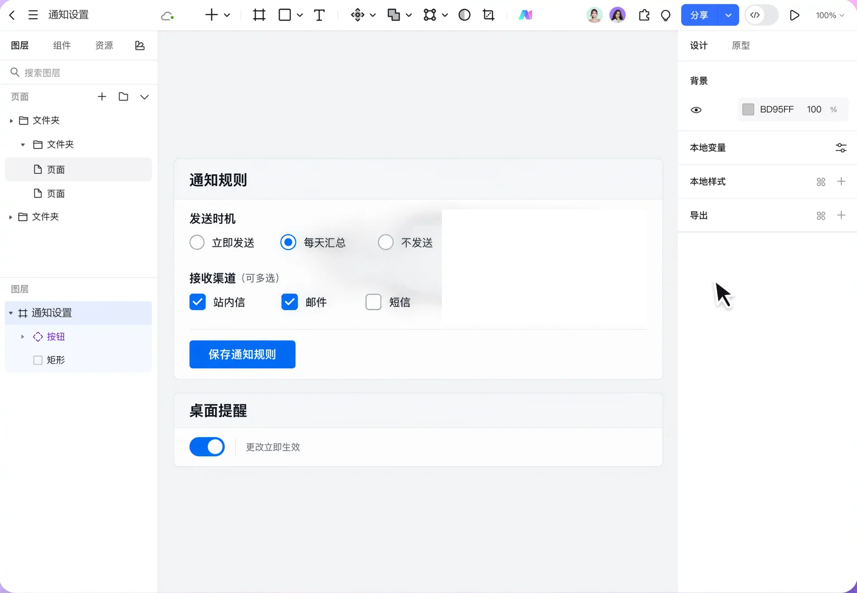
Task: Click the lightbulb tips icon
Action: pyautogui.click(x=666, y=16)
